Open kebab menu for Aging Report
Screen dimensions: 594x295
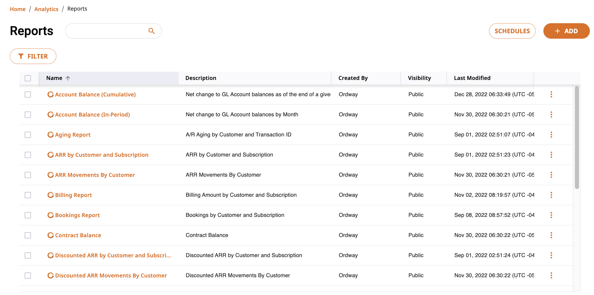[551, 135]
